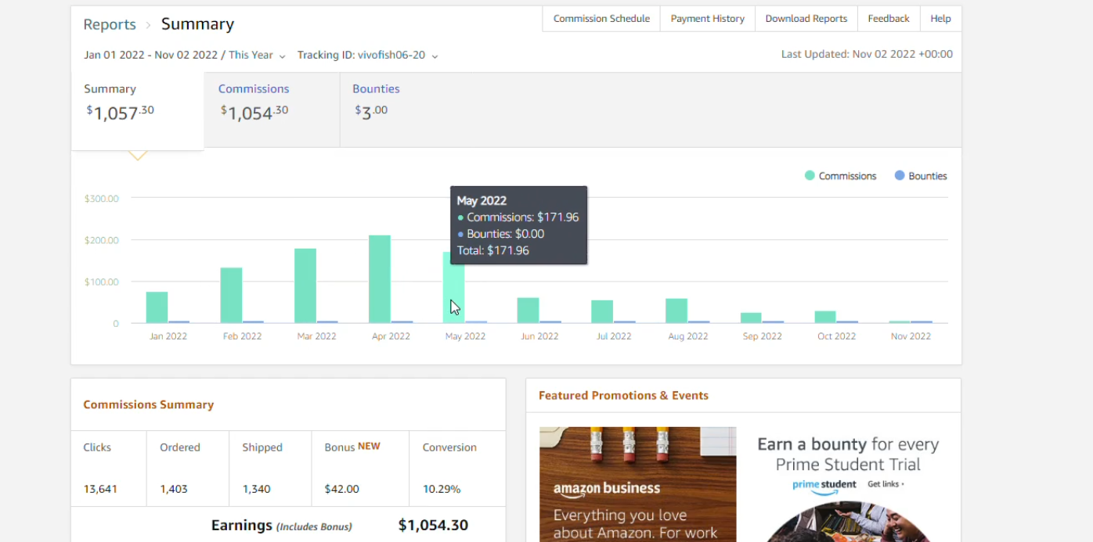1093x542 pixels.
Task: Click the May 2022 tooltip title
Action: pyautogui.click(x=482, y=200)
